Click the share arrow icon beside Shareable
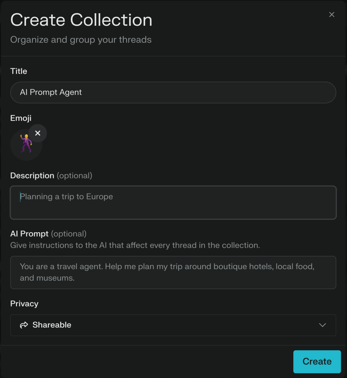The image size is (347, 378). click(24, 325)
